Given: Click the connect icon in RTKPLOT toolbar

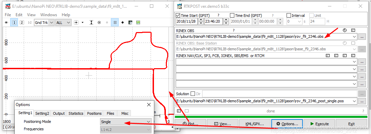Looking at the screenshot, I should [x=6, y=23].
